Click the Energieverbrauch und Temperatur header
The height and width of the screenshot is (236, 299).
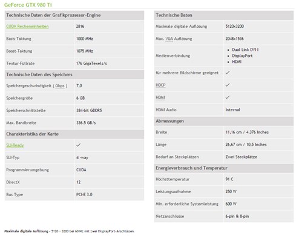coord(224,168)
